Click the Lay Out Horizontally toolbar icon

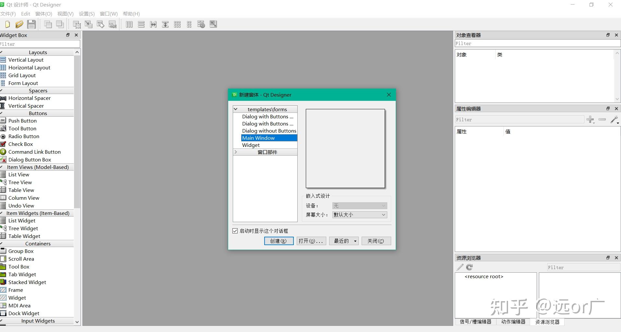pos(129,24)
